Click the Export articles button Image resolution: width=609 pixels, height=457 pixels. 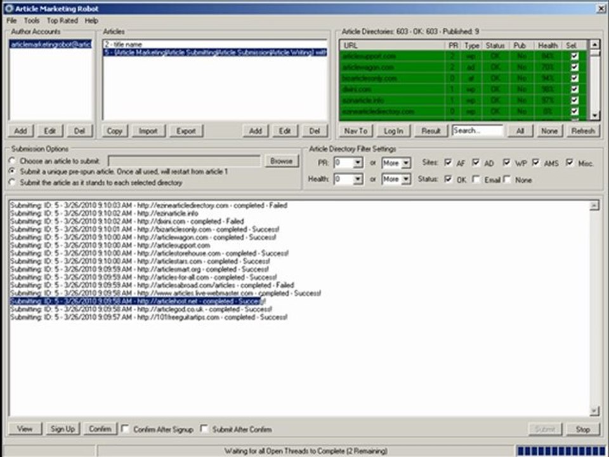coord(186,131)
